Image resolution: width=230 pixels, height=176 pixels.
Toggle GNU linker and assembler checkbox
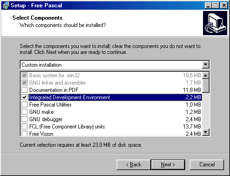point(24,83)
